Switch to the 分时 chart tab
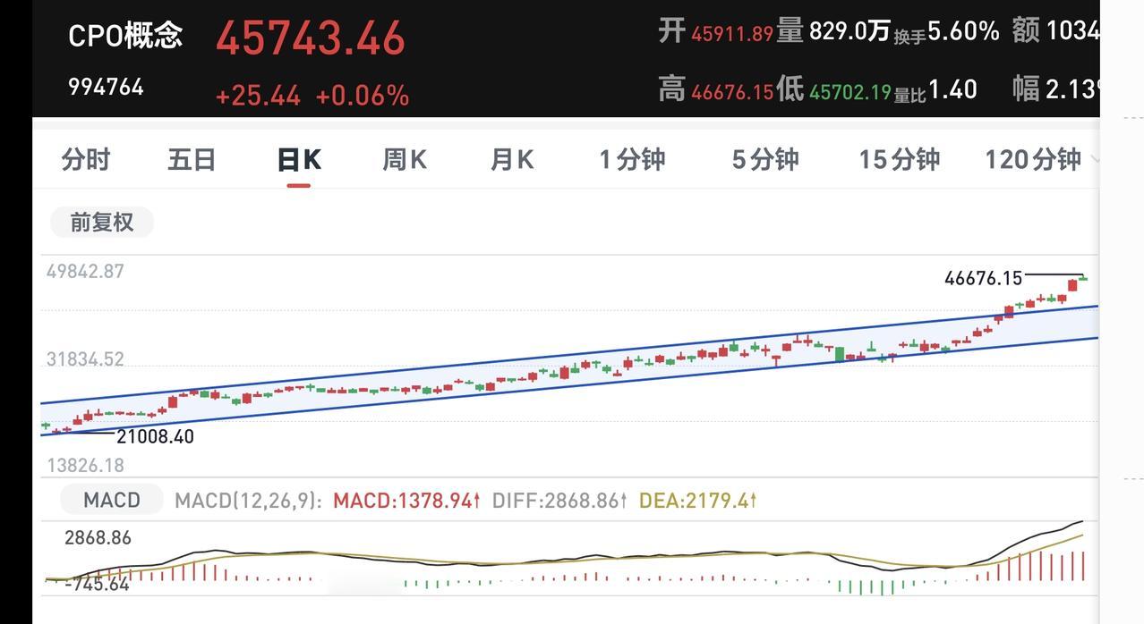The height and width of the screenshot is (624, 1144). [86, 160]
